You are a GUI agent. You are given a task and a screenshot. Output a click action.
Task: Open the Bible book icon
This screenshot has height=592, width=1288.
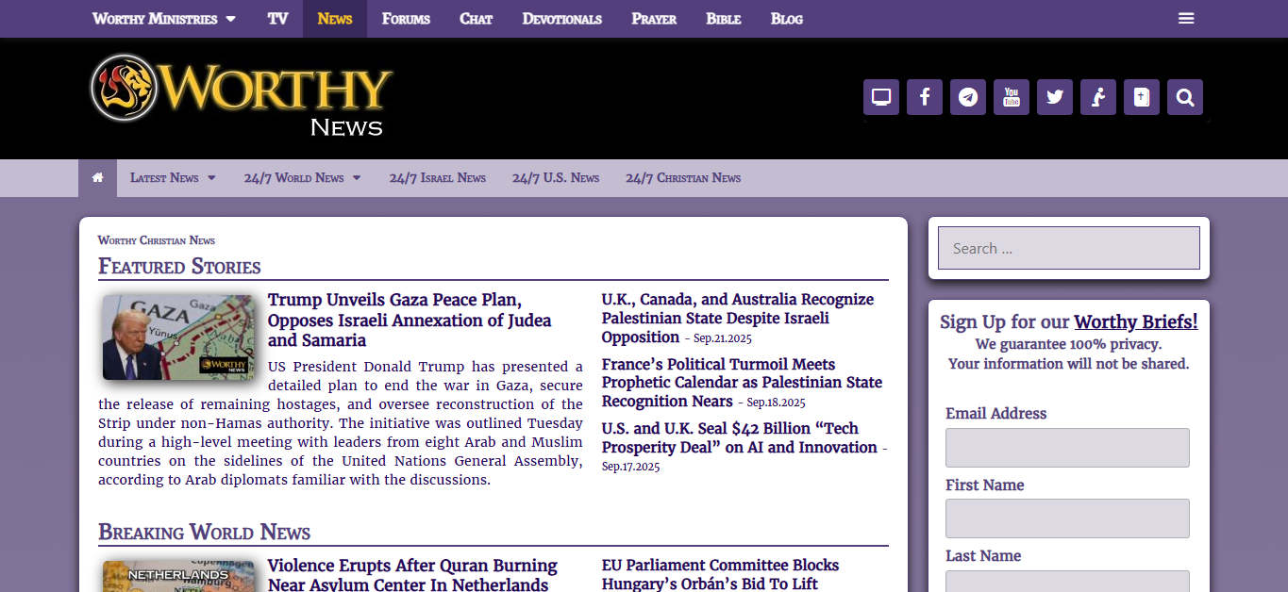[1142, 97]
